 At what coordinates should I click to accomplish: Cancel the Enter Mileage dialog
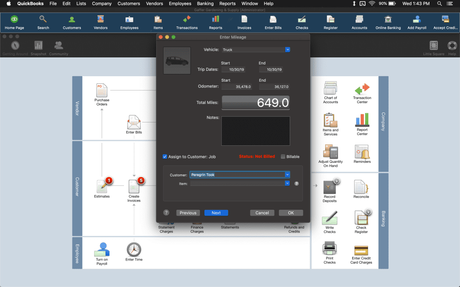[262, 213]
